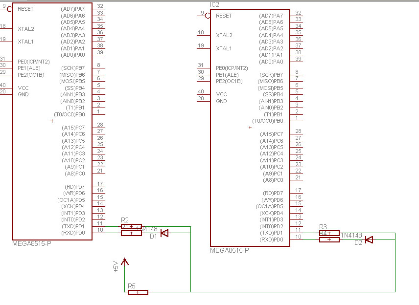Click (INT0)PD2 pin label on IC2
Image resolution: width=419 pixels, height=305 pixels.
click(x=271, y=226)
